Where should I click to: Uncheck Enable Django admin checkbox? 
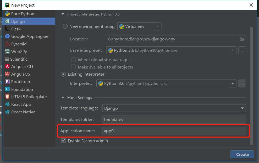[63, 141]
